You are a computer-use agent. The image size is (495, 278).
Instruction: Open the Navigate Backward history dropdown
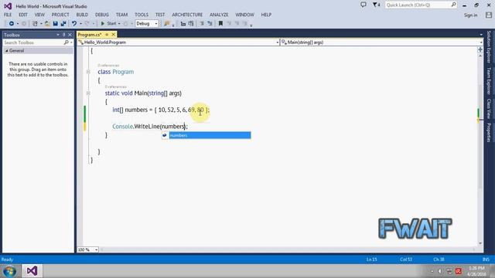tap(17, 24)
